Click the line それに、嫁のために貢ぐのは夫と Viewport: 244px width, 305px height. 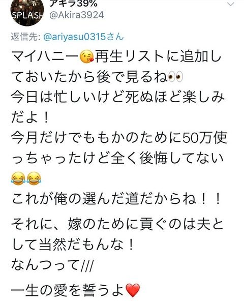tap(117, 224)
